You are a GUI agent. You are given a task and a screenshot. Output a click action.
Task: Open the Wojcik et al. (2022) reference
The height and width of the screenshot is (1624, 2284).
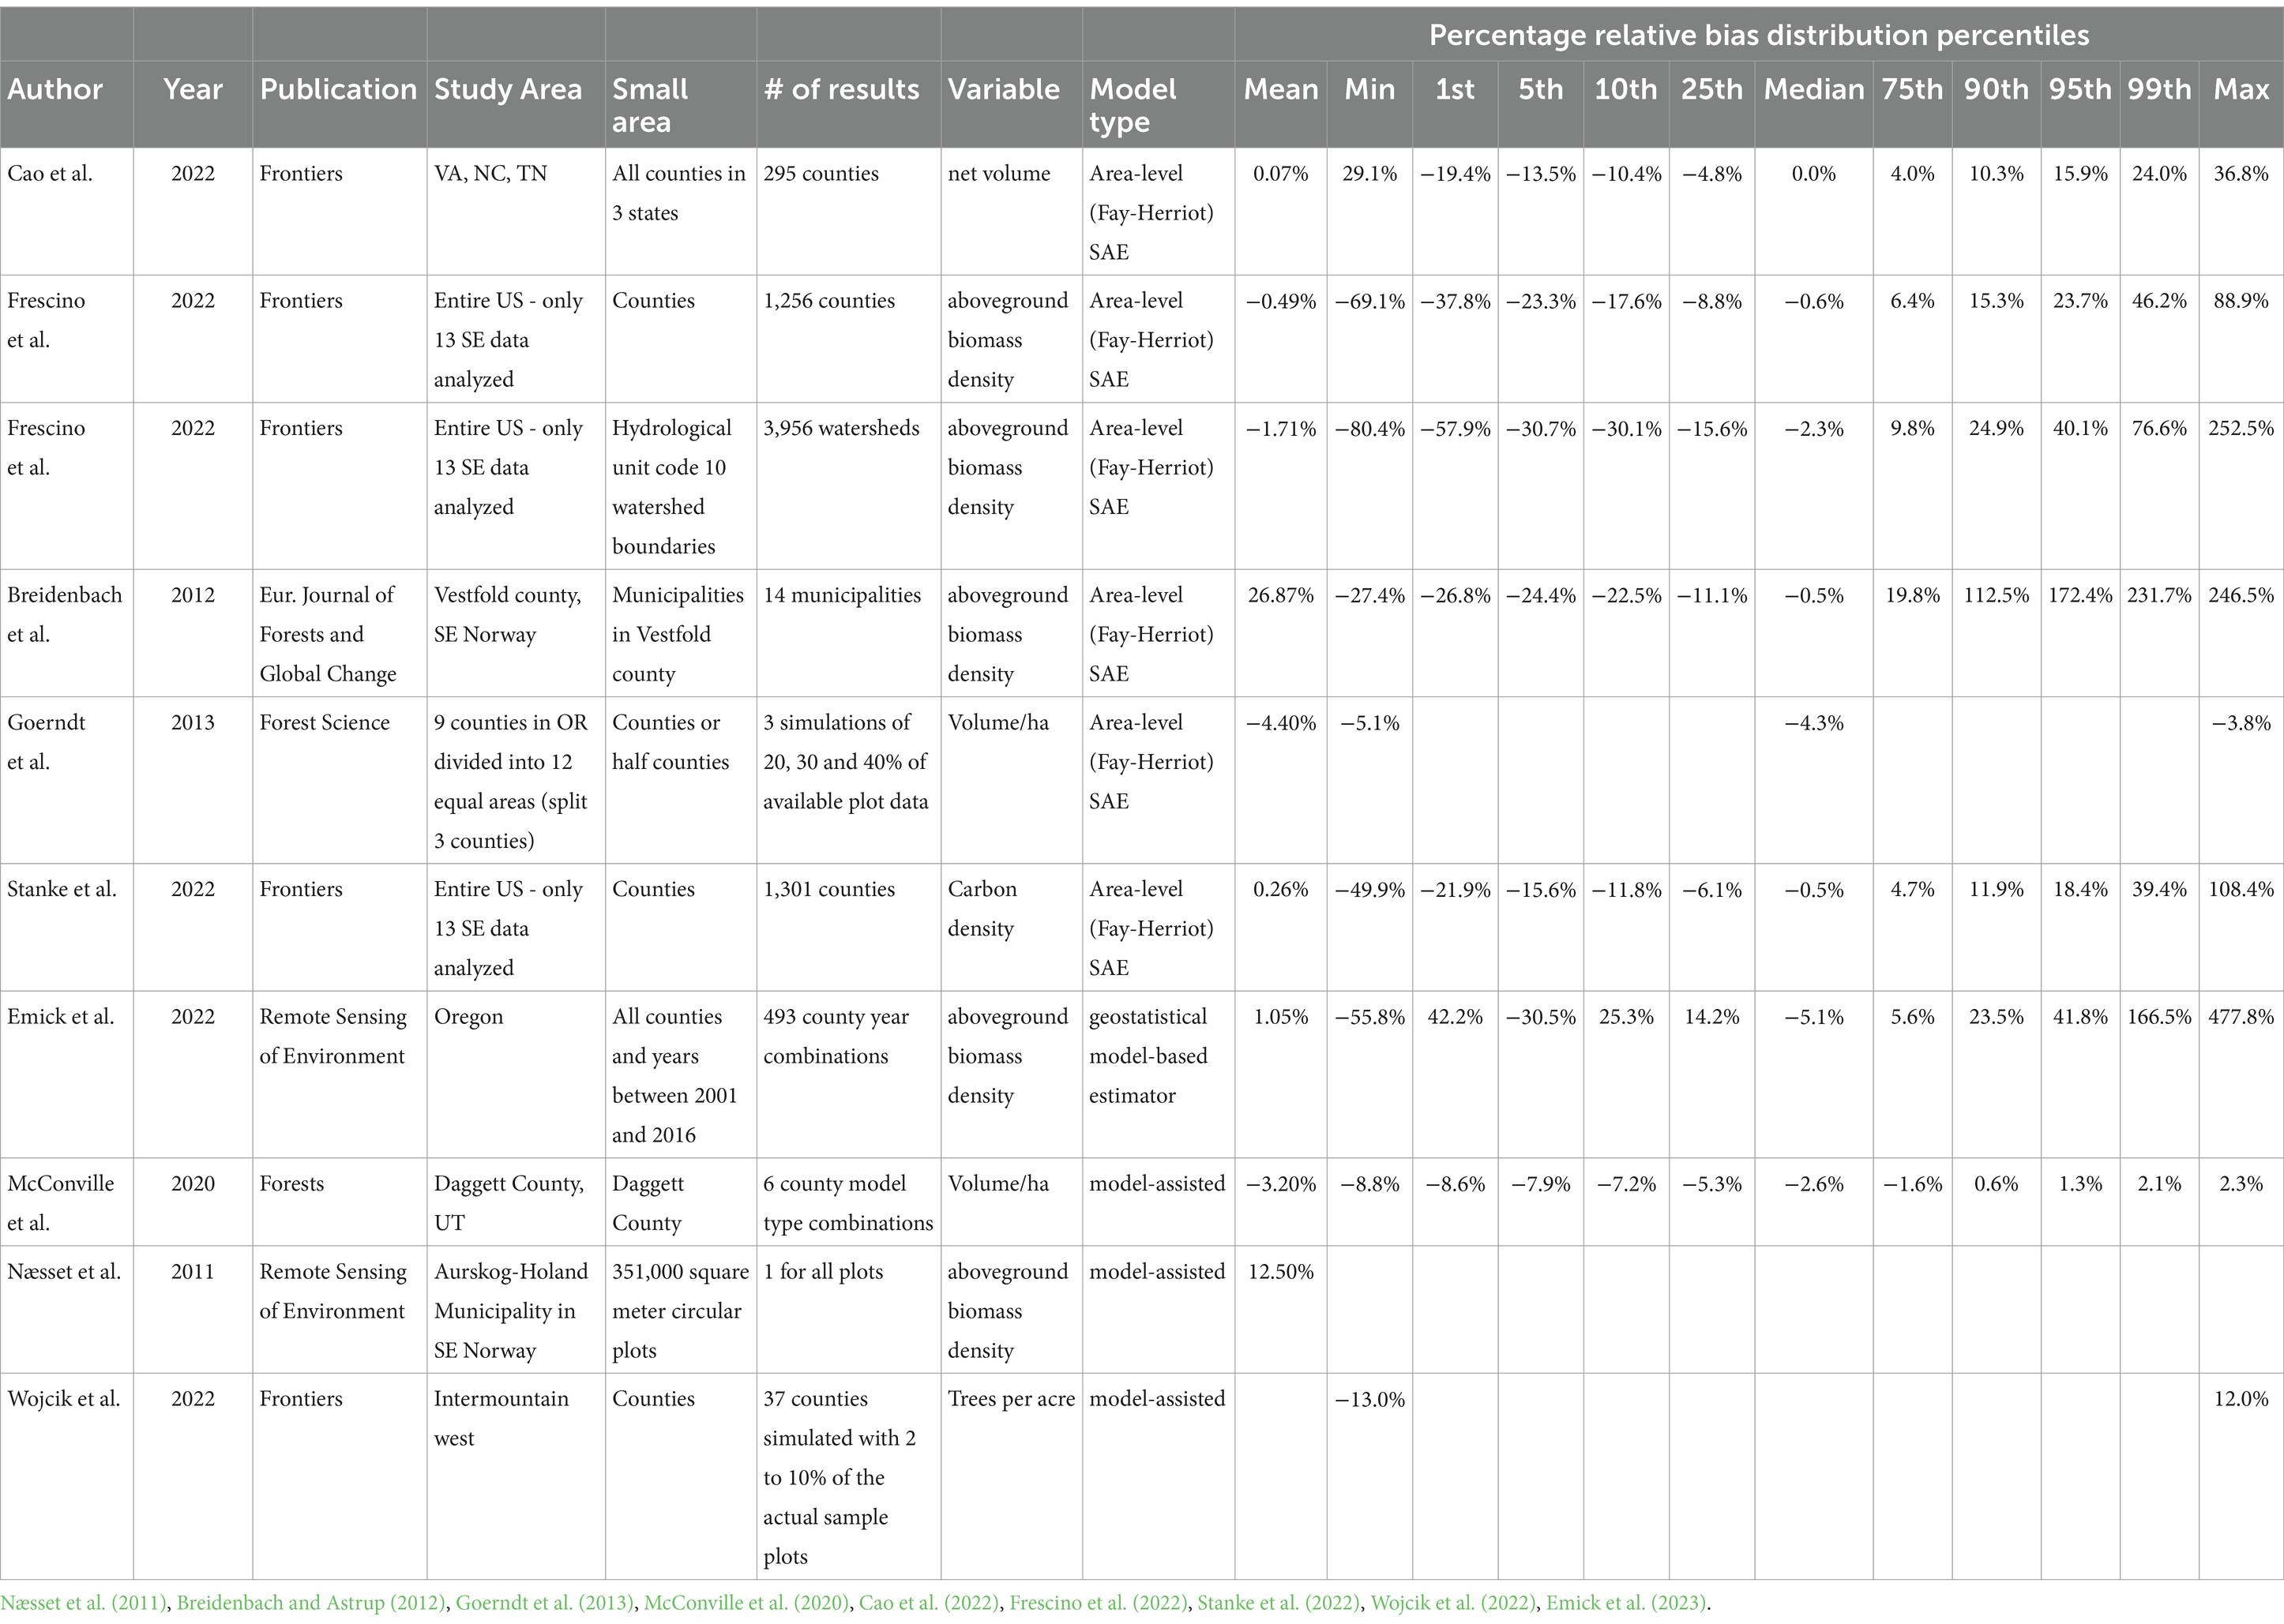(x=1452, y=1603)
